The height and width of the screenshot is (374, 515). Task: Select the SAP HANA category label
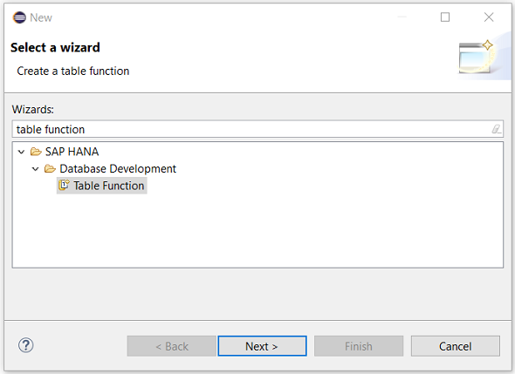point(72,152)
